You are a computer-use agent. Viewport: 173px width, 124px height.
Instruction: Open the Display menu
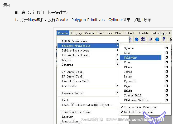click(76, 33)
